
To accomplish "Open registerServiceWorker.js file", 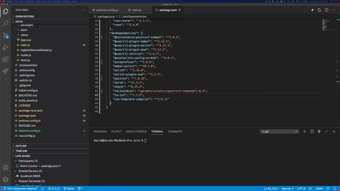I will (x=36, y=50).
